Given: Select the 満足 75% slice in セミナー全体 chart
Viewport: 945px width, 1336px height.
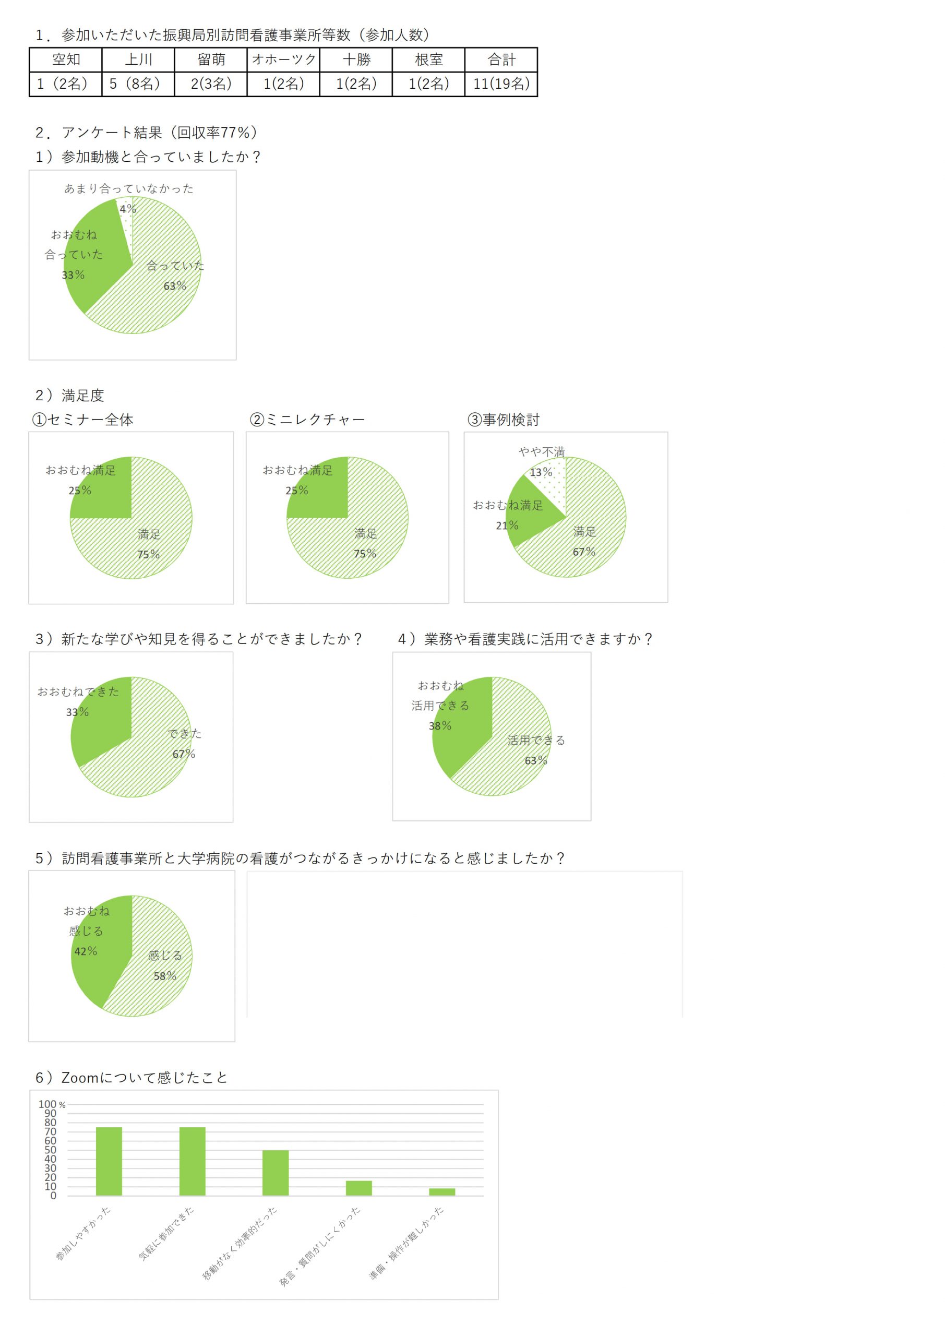Looking at the screenshot, I should [x=146, y=541].
